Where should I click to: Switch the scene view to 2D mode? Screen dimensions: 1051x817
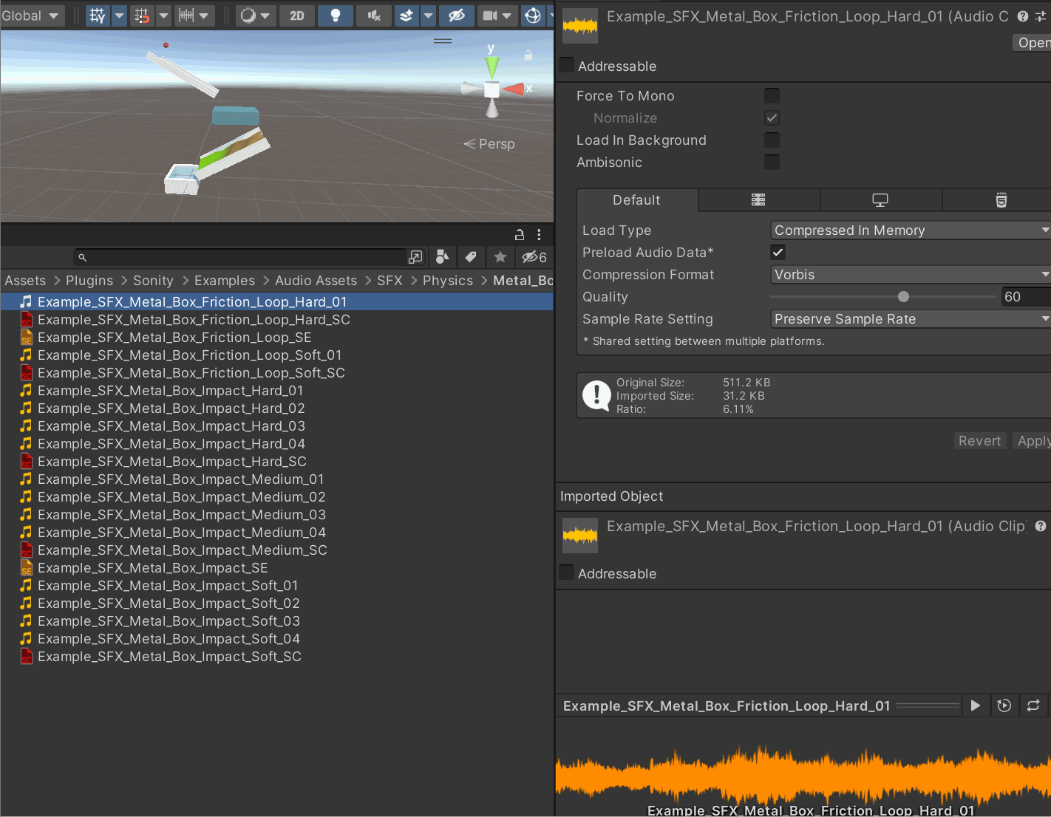tap(296, 16)
